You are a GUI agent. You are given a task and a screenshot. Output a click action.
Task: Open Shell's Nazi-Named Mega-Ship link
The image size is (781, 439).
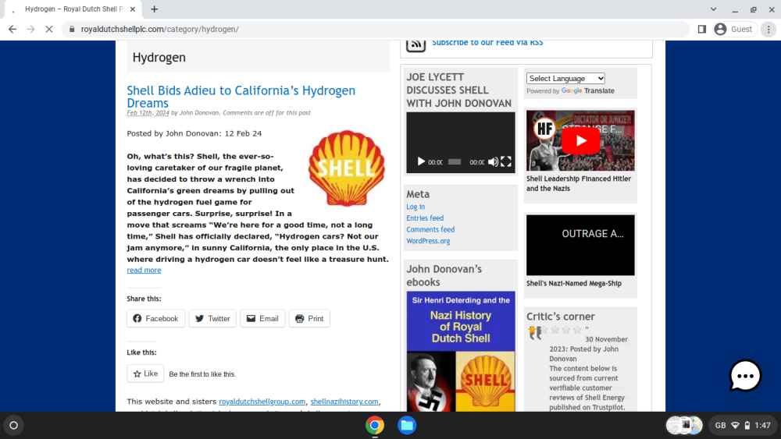pyautogui.click(x=574, y=283)
